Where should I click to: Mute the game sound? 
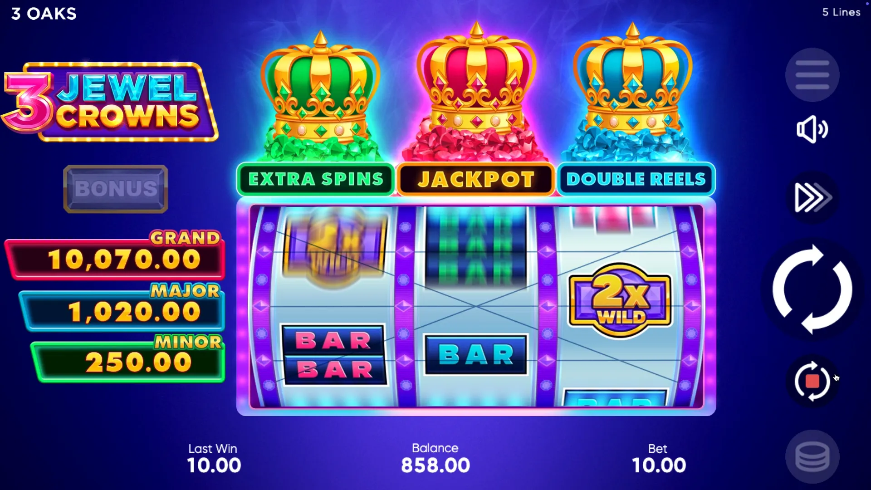(x=812, y=129)
